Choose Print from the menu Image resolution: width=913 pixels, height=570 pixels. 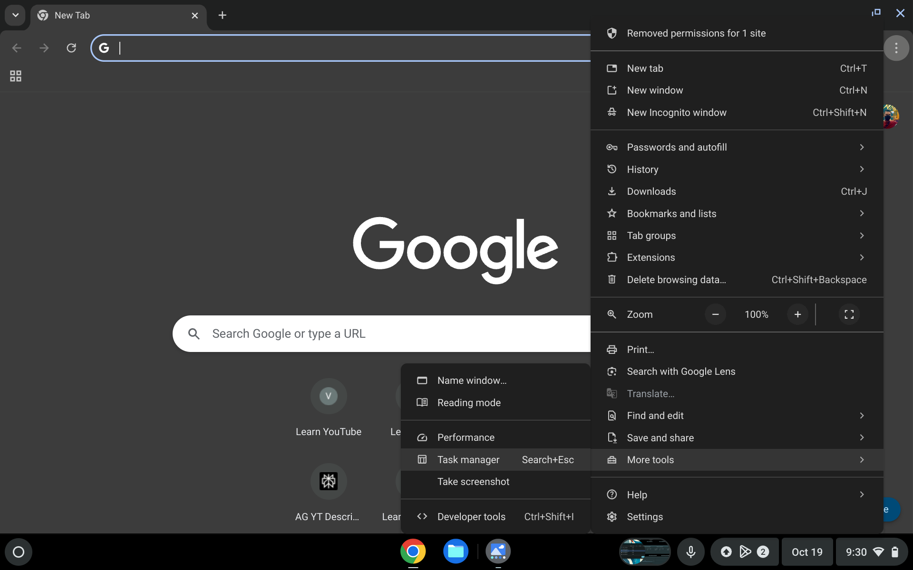(x=737, y=350)
